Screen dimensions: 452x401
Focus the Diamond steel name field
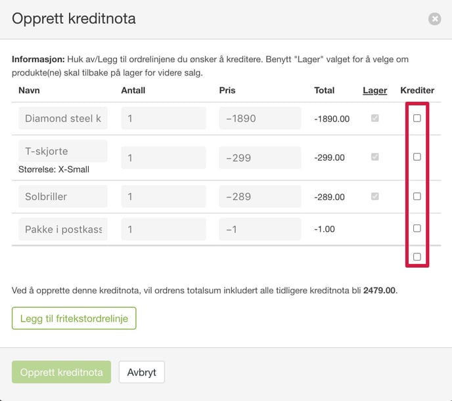pos(63,118)
